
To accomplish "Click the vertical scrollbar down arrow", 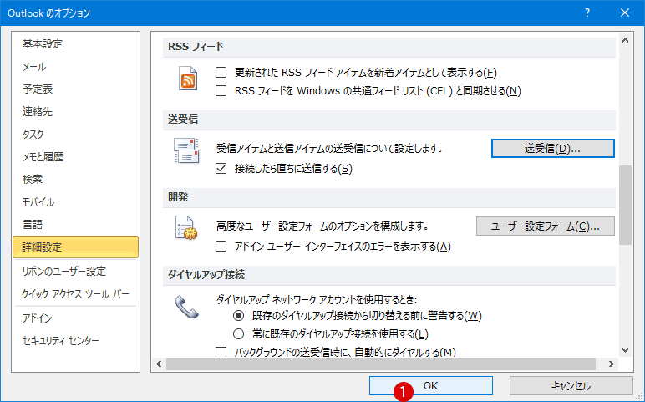I will pos(625,350).
